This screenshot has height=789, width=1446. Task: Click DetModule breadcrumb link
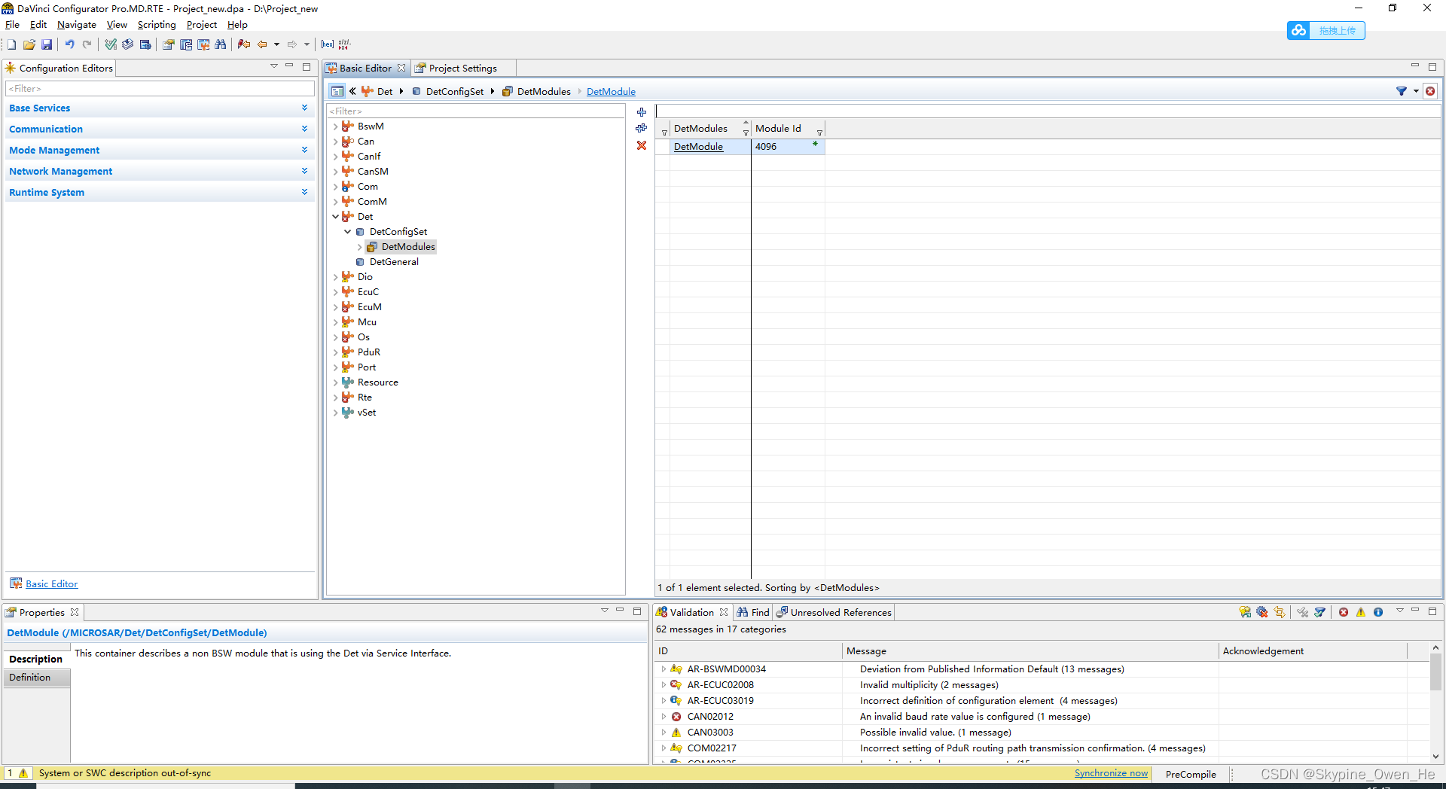coord(611,91)
